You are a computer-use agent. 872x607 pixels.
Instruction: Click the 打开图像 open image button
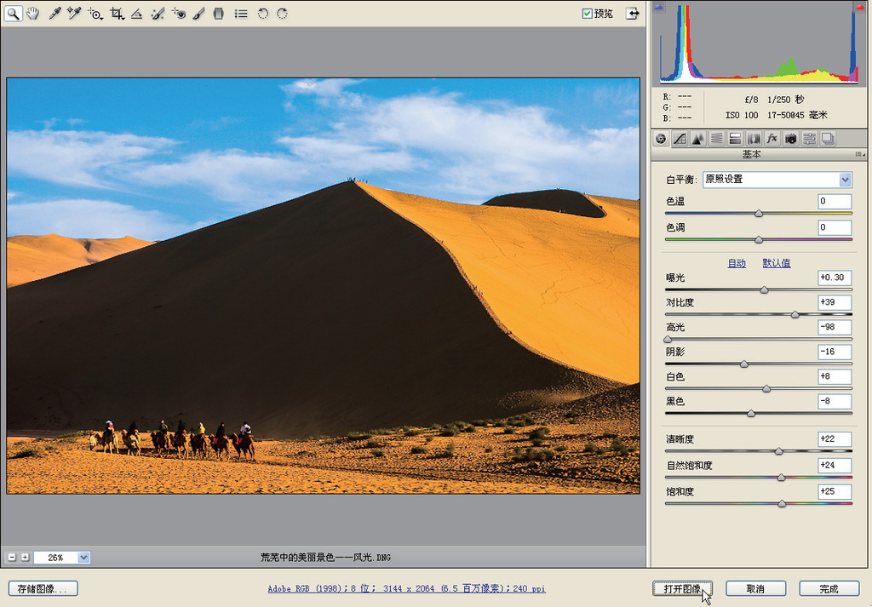[x=682, y=588]
